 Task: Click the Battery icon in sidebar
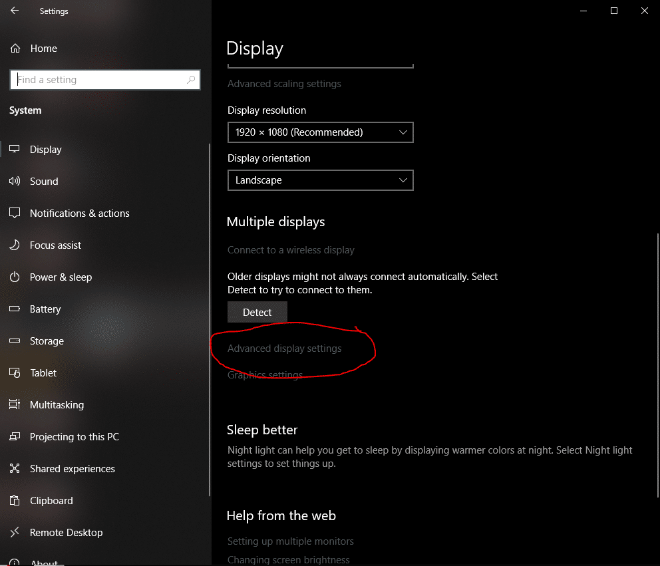[15, 309]
